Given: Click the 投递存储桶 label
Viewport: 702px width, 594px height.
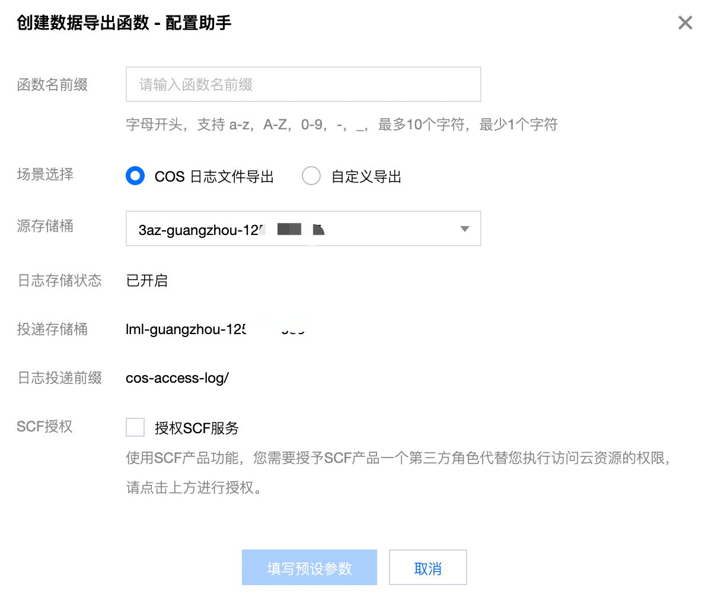Looking at the screenshot, I should [x=52, y=329].
